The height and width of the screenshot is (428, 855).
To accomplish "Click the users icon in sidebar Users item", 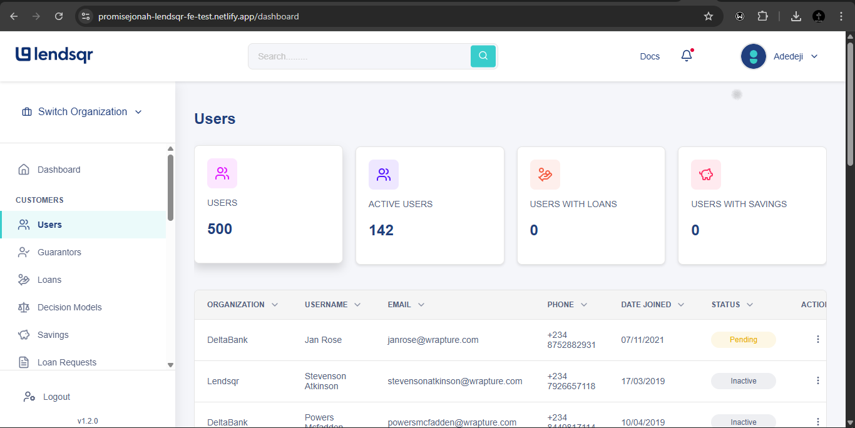I will point(24,225).
